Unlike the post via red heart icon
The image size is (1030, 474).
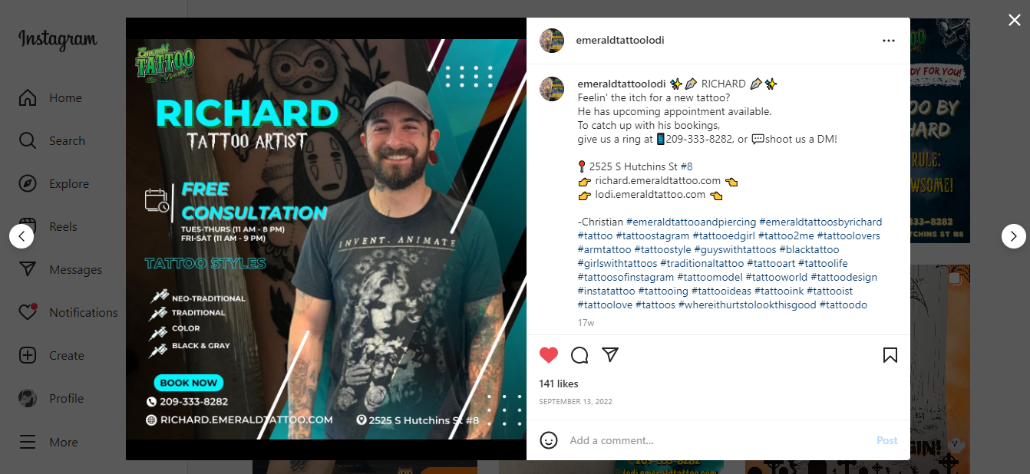[548, 355]
